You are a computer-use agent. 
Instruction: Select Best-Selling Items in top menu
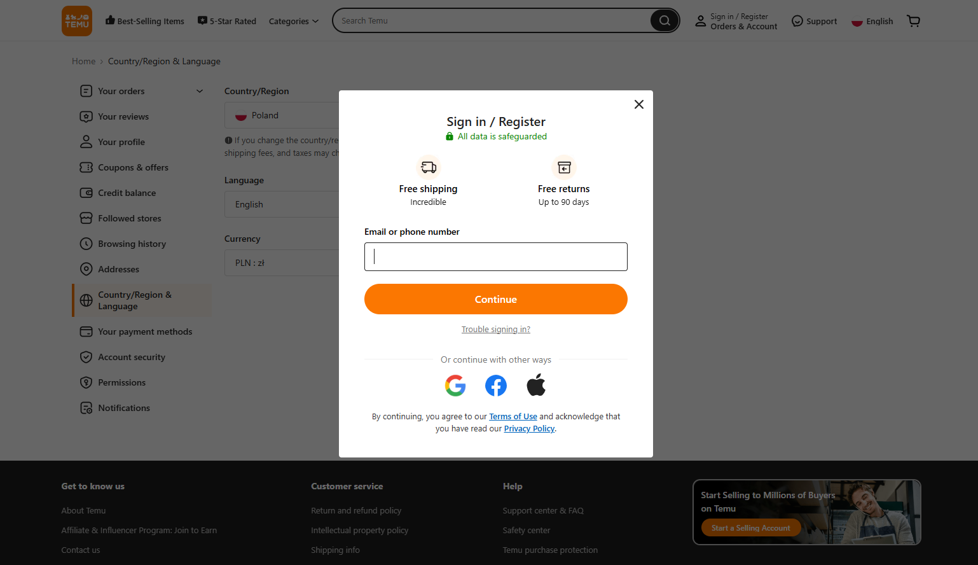pos(144,20)
